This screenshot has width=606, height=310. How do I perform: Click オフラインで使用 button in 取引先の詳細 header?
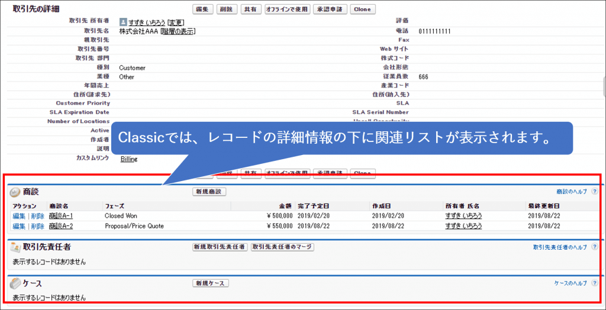(x=288, y=9)
